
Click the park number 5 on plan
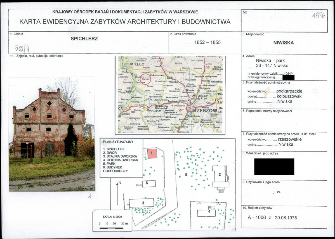(x=186, y=174)
